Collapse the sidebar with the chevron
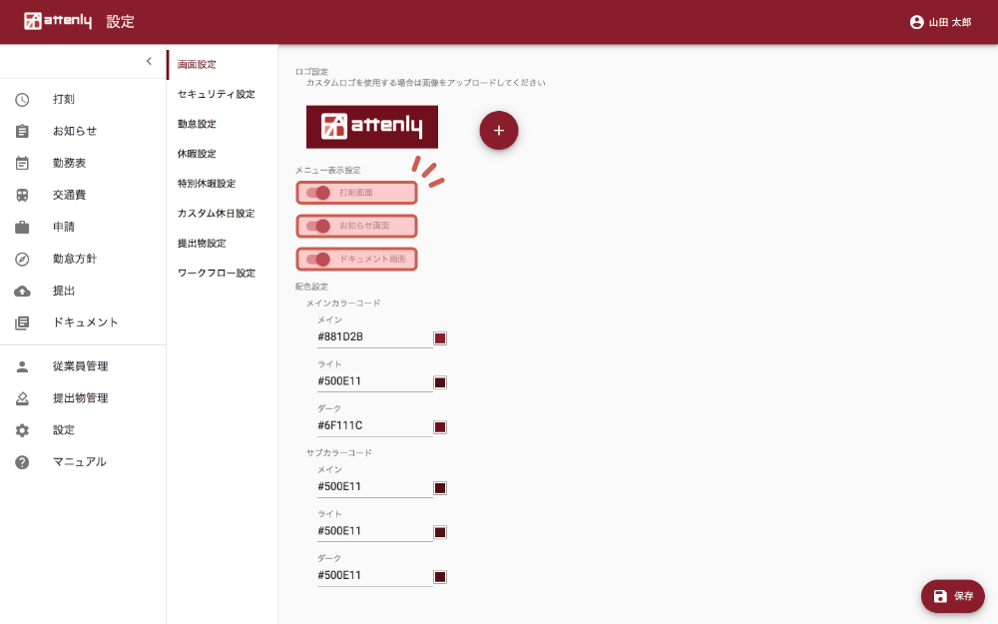998x624 pixels. 149,61
